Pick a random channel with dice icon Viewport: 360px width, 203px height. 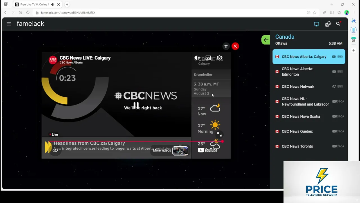(x=328, y=24)
